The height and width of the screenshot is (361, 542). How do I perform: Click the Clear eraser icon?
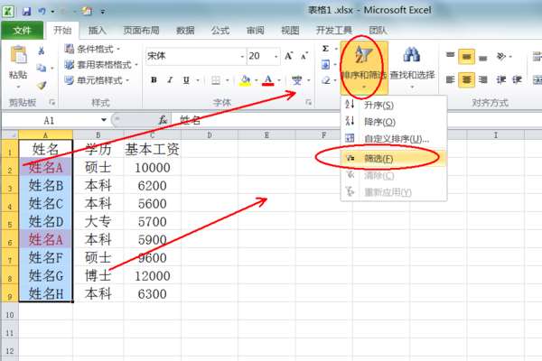click(325, 80)
